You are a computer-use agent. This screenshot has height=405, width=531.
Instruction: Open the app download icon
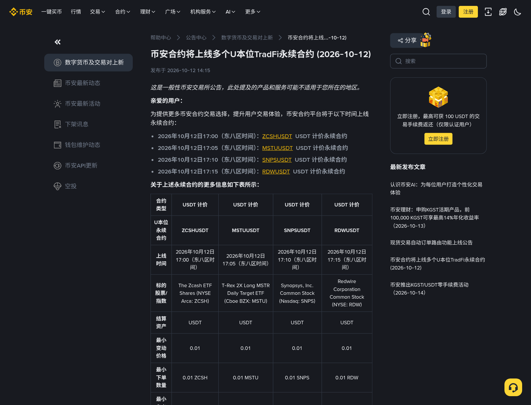(488, 12)
